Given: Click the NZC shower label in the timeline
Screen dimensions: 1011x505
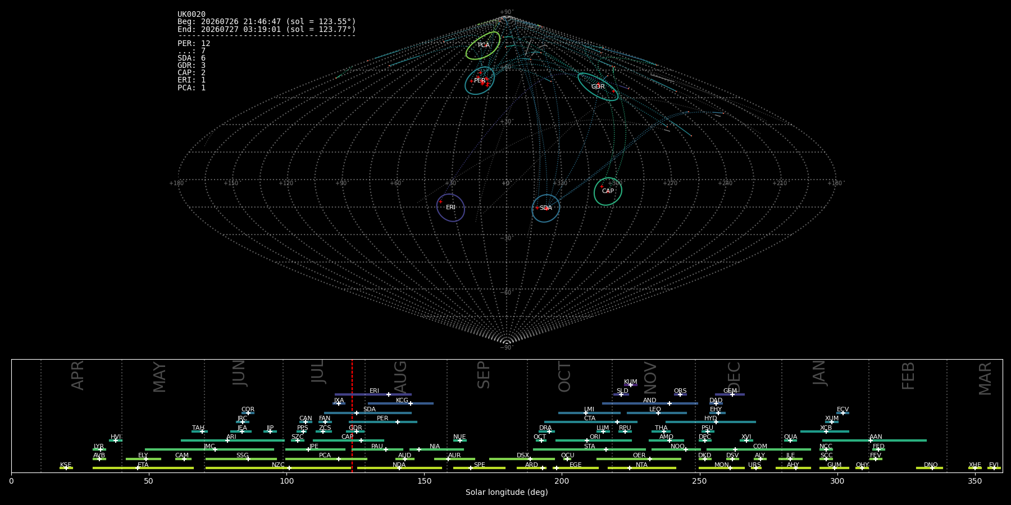Looking at the screenshot, I should point(278,465).
